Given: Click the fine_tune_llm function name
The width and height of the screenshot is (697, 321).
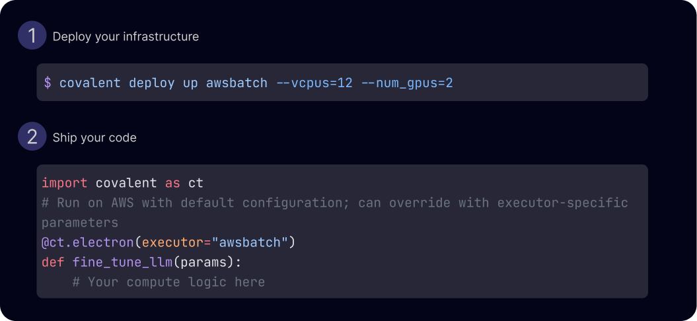Looking at the screenshot, I should click(122, 262).
